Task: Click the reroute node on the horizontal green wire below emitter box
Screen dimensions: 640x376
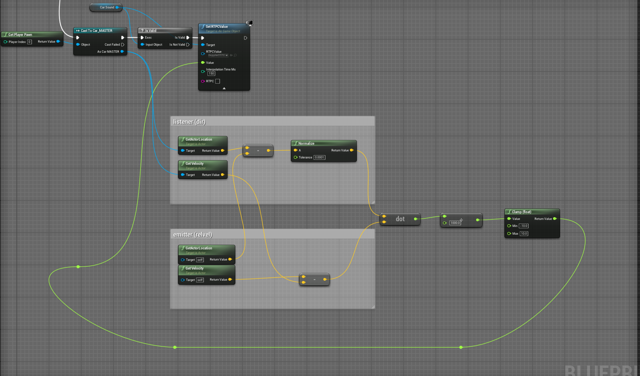Action: point(175,347)
